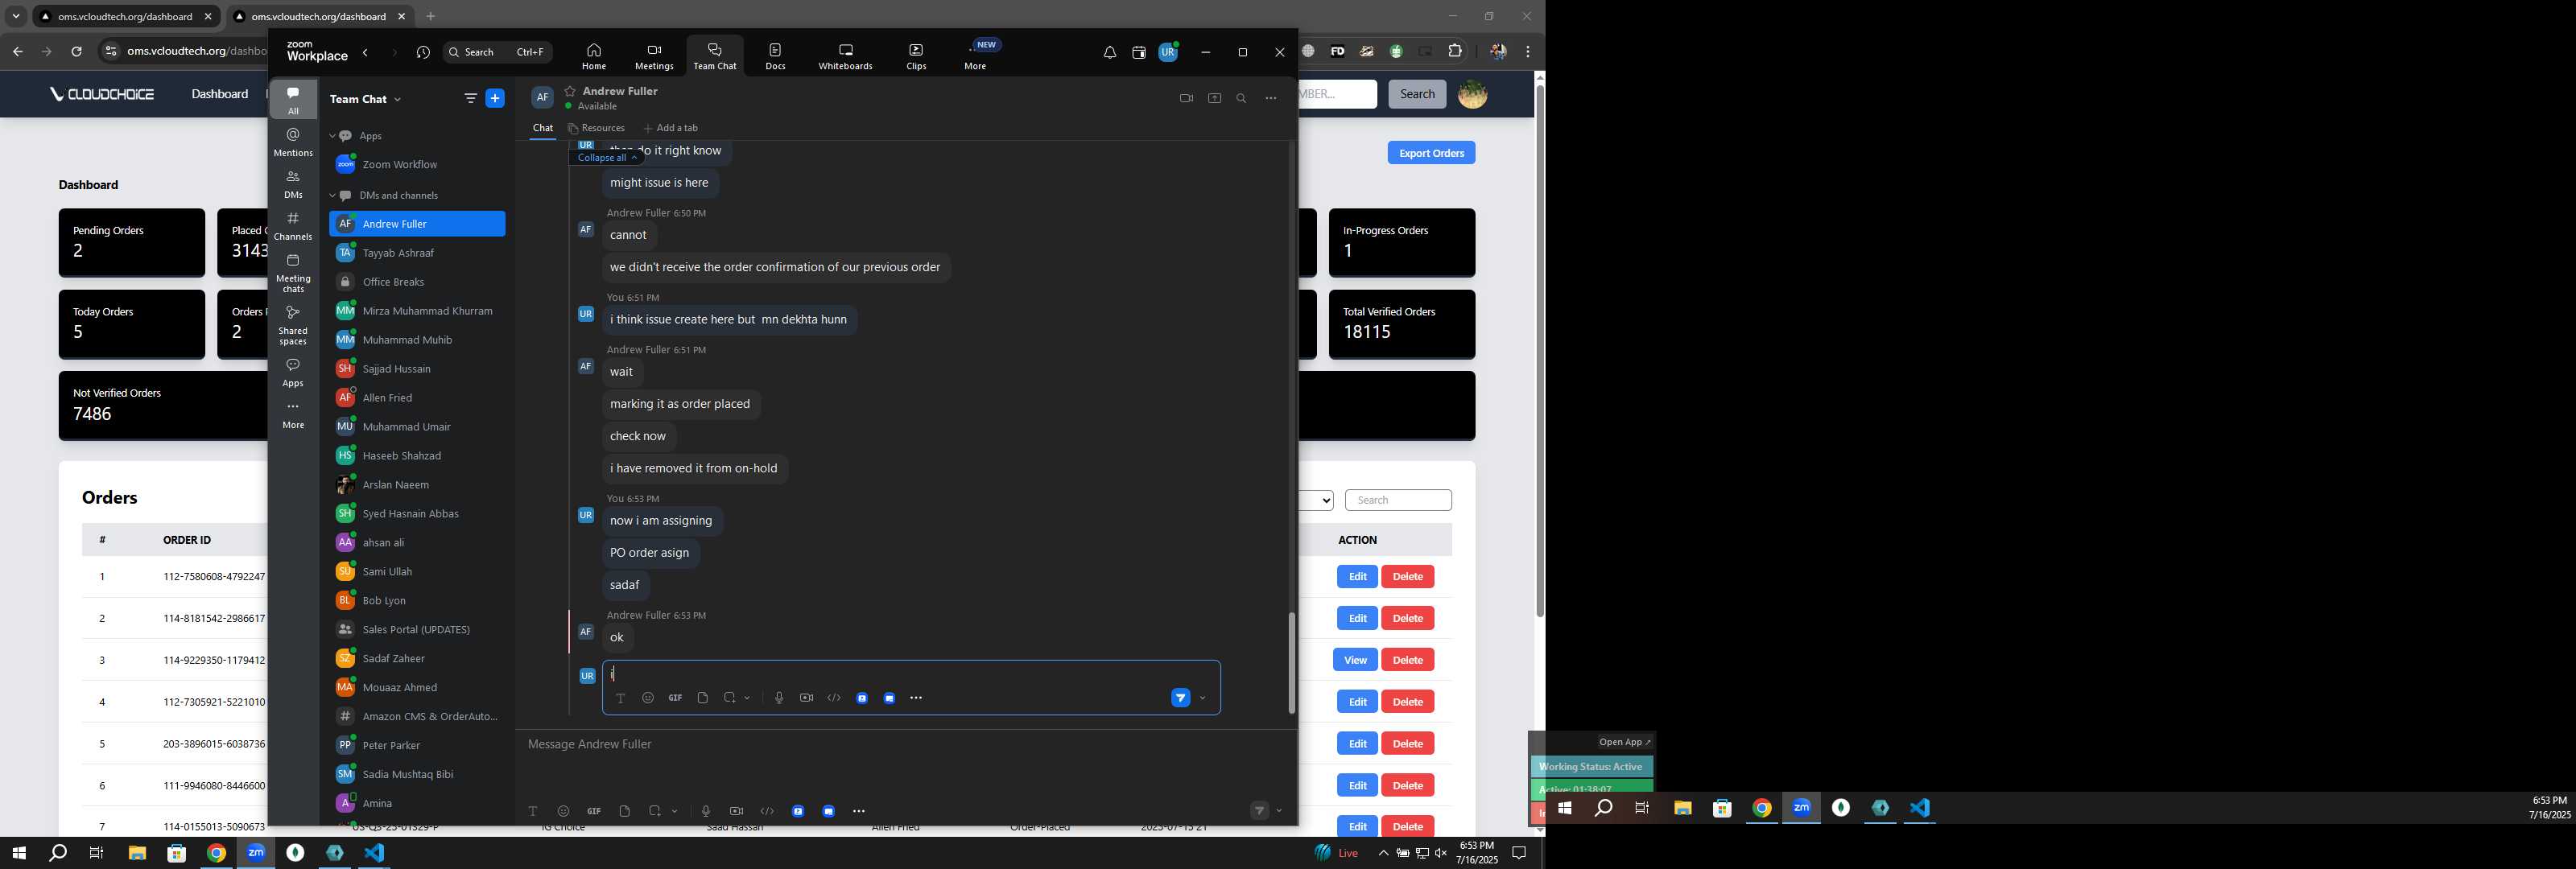The height and width of the screenshot is (869, 2576).
Task: Open DMs in Zoom sidebar
Action: tap(293, 184)
